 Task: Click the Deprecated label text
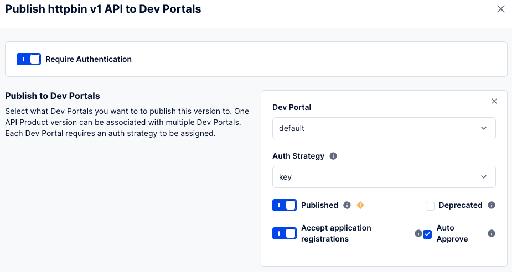tap(461, 205)
